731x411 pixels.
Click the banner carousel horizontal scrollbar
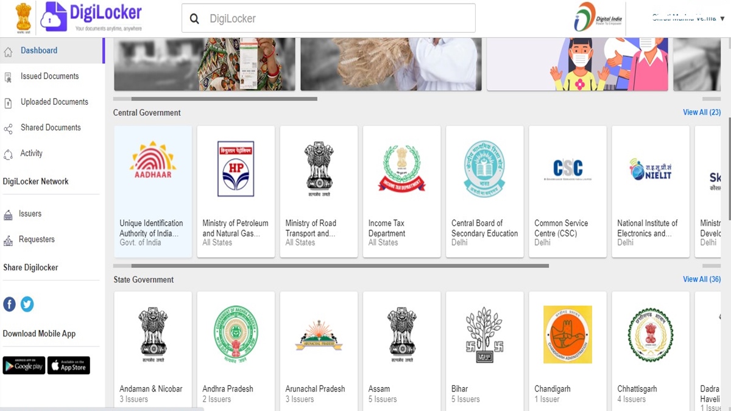click(x=224, y=99)
